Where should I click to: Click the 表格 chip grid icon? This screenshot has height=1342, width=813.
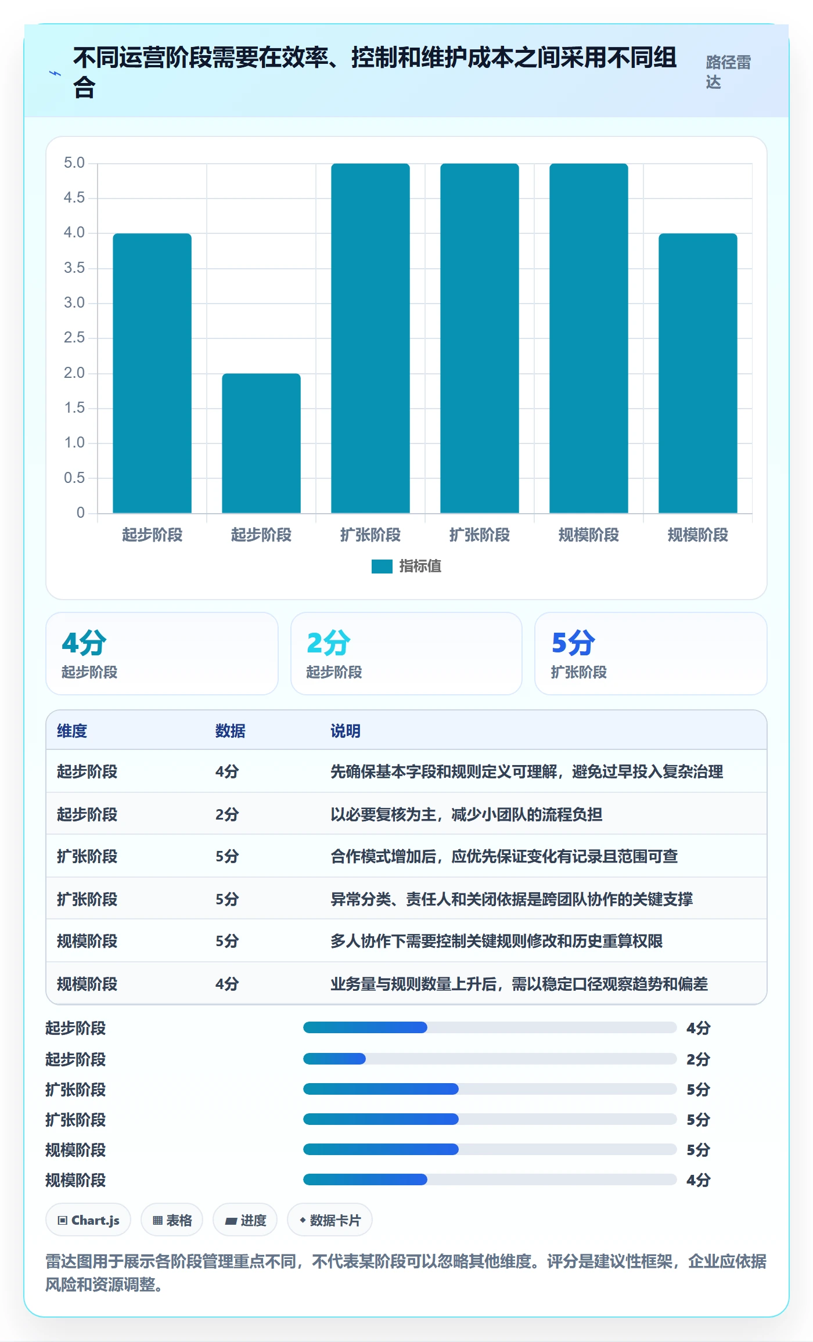(x=157, y=1220)
